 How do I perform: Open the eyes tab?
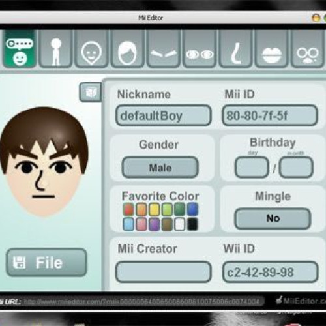pos(200,49)
